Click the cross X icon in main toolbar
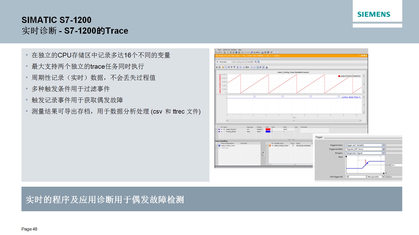The width and height of the screenshot is (419, 235). (272, 52)
